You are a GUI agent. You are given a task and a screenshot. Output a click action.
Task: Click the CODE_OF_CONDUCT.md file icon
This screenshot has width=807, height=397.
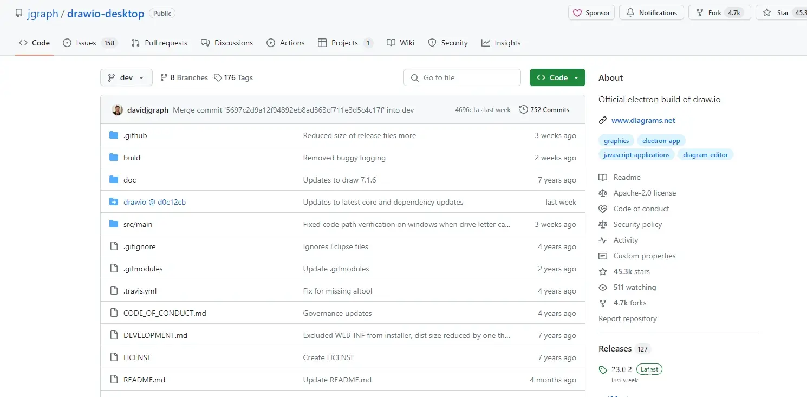pos(114,313)
